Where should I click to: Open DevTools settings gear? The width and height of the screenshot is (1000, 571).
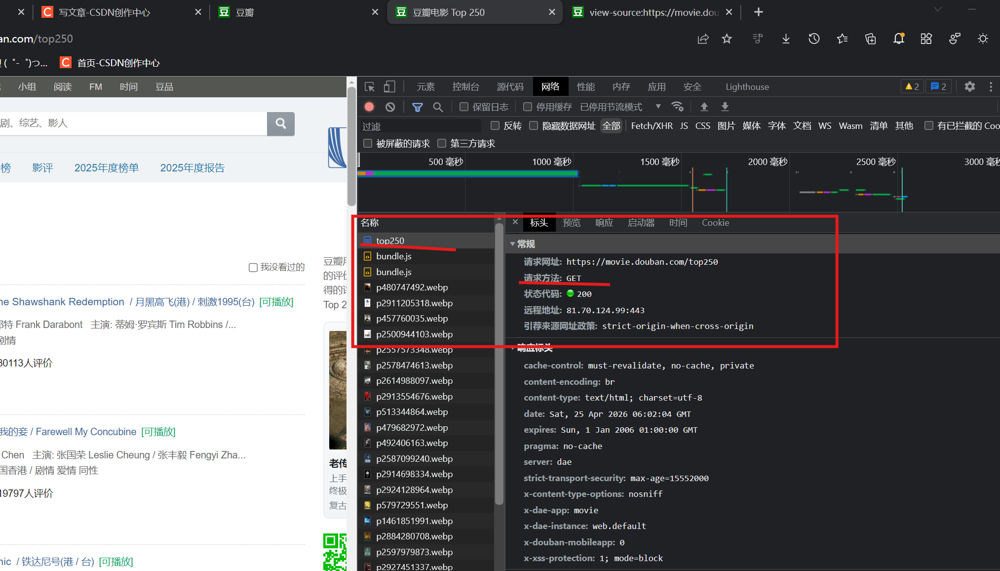[969, 86]
